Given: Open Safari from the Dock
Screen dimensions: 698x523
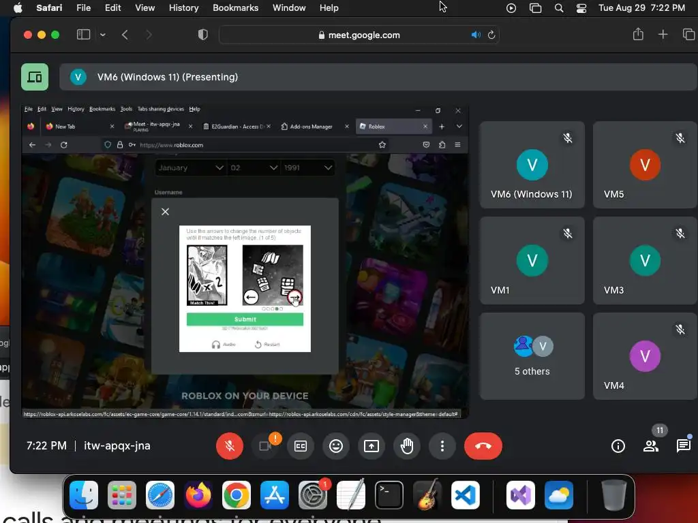Looking at the screenshot, I should [160, 495].
